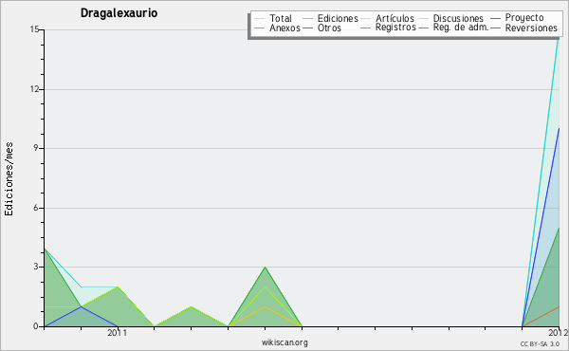This screenshot has height=351, width=569.
Task: Click the y-axis value 15
Action: click(34, 29)
